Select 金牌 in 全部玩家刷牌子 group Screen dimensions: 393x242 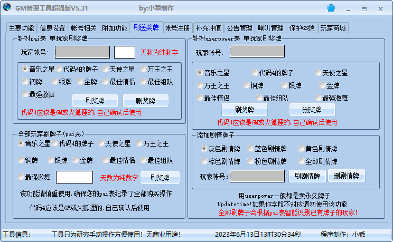(x=83, y=160)
